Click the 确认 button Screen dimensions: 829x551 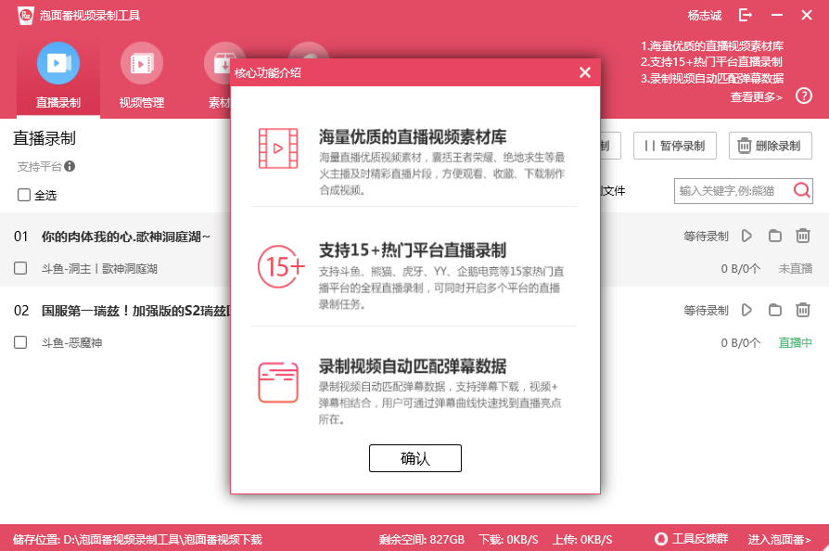(x=415, y=458)
